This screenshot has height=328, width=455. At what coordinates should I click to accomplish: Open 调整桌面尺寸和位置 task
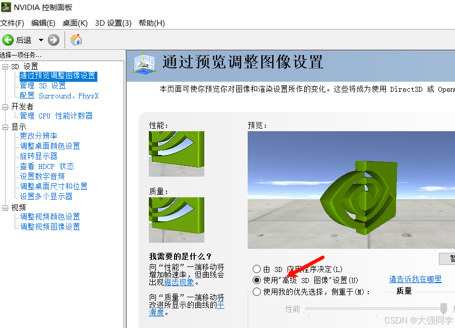pos(53,186)
